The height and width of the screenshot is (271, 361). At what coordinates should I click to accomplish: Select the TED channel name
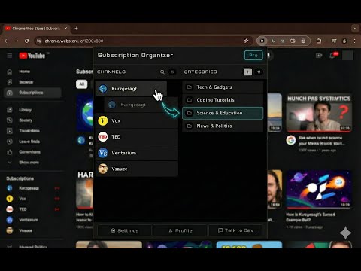coord(116,137)
